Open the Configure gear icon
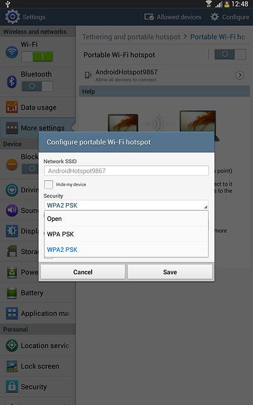This screenshot has width=253, height=405. tap(214, 17)
